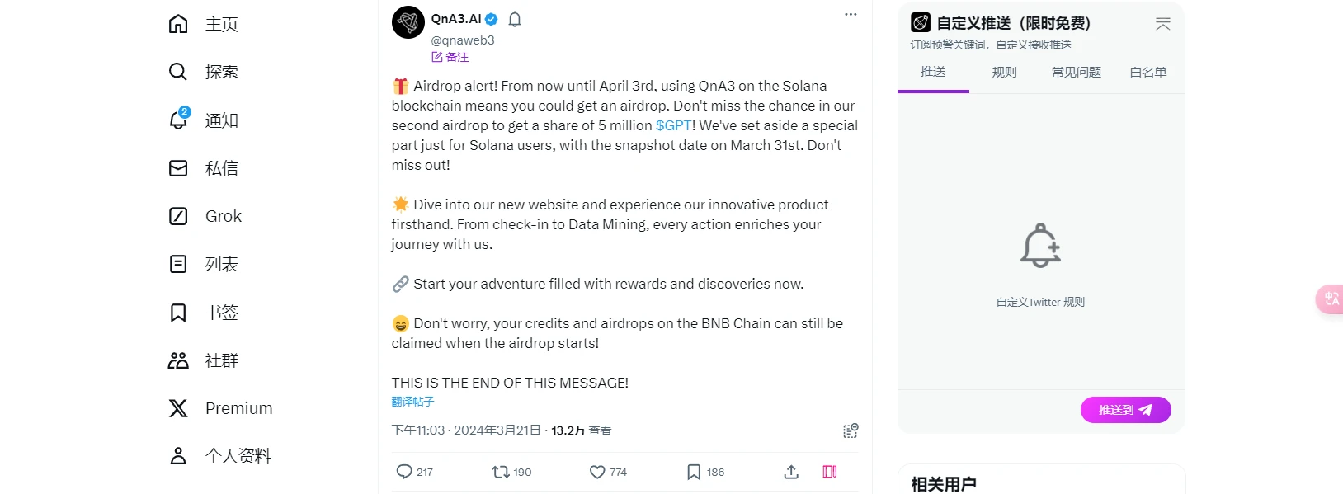Switch to the 常见问题 tab
Screen dimensions: 1343x494
[x=1076, y=73]
